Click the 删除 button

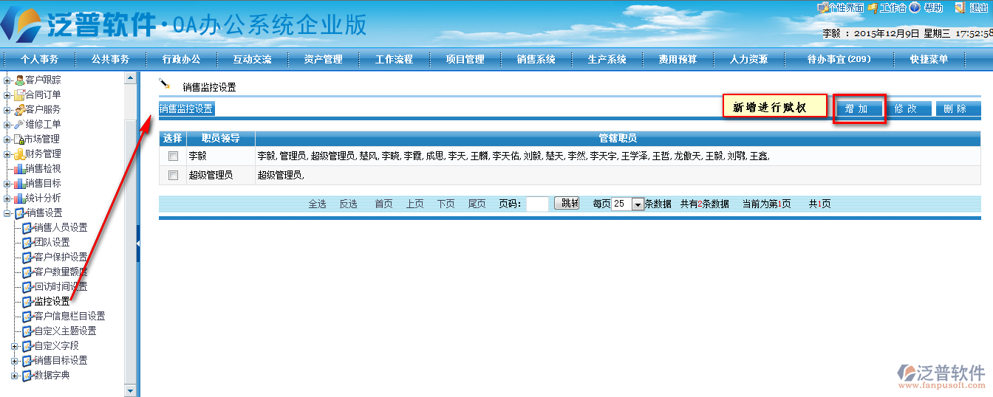coord(956,108)
